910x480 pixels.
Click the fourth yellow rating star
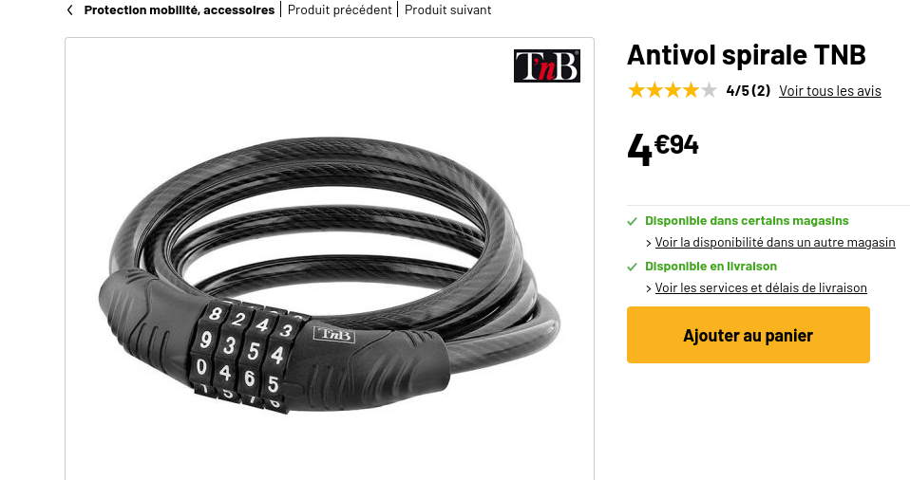click(x=691, y=90)
